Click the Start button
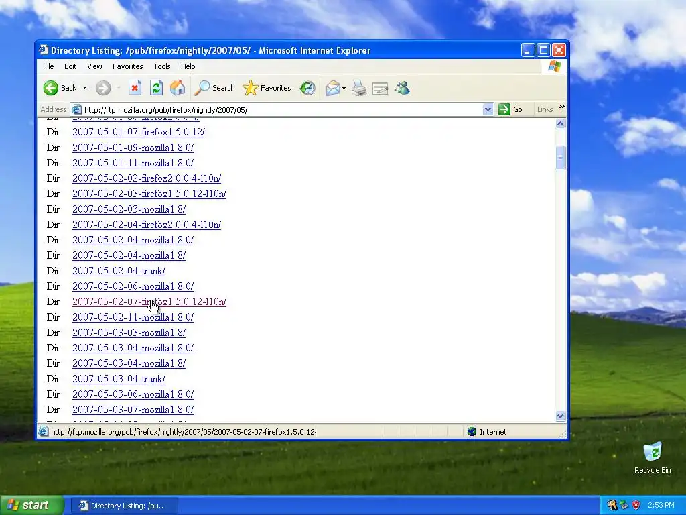 pos(31,506)
